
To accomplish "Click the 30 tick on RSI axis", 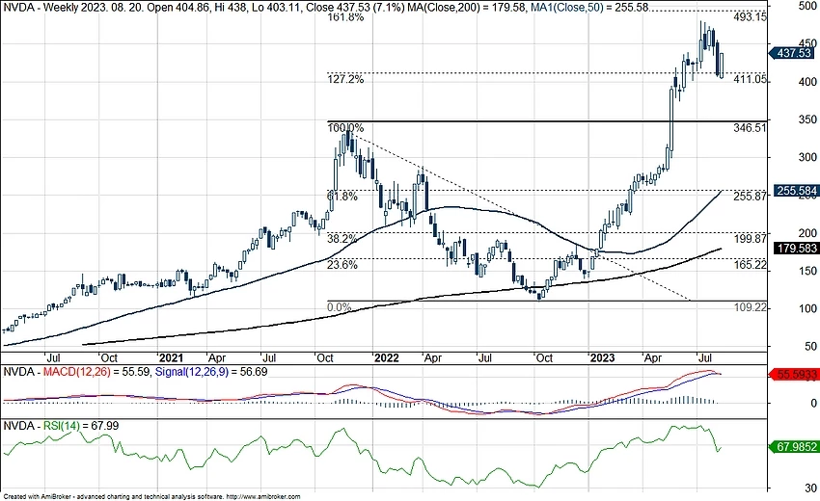I will pyautogui.click(x=810, y=488).
